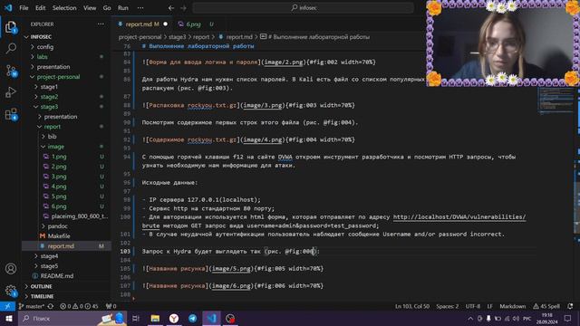The image size is (580, 326).
Task: Open the 45 Spell checker status item
Action: [x=546, y=306]
